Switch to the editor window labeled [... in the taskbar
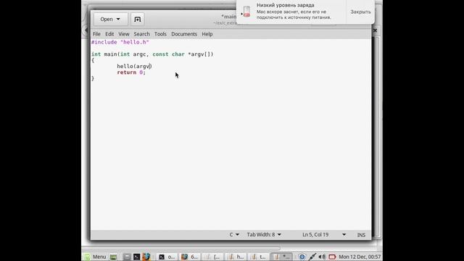The image size is (464, 261). click(212, 257)
